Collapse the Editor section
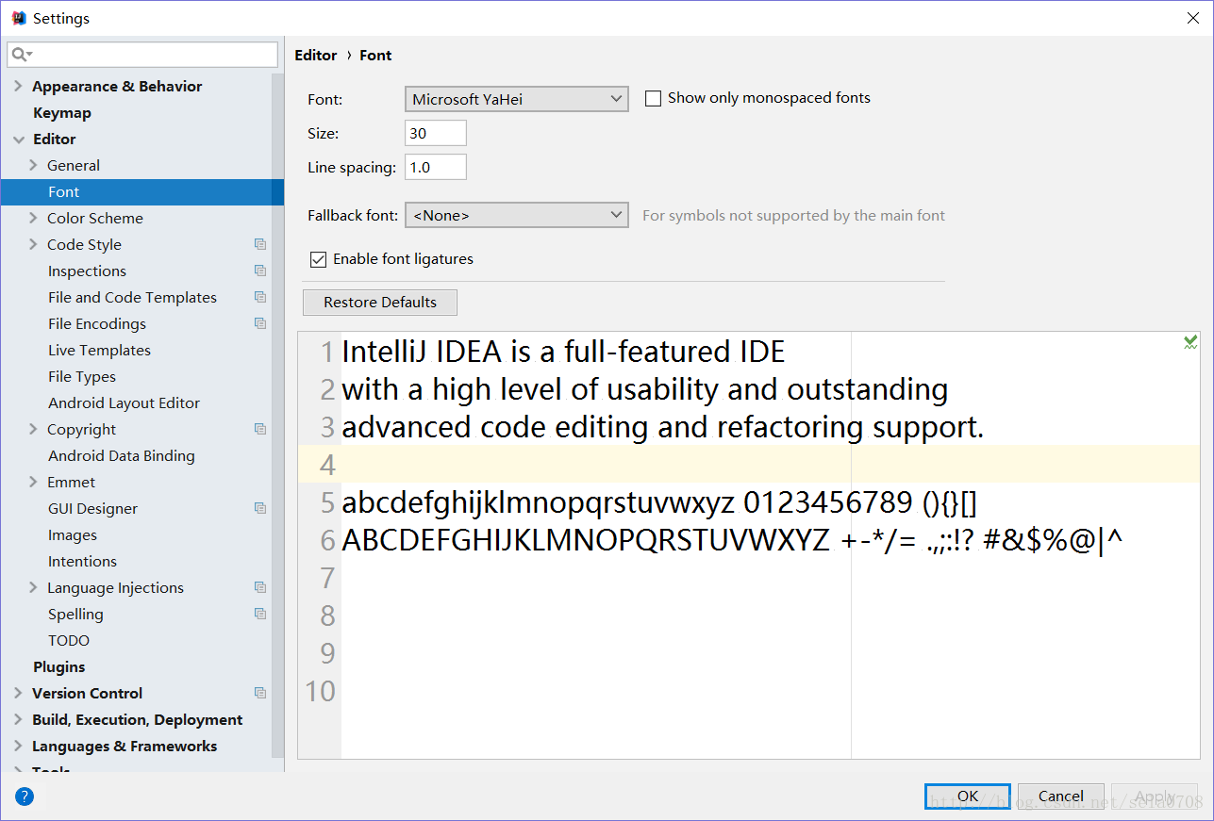The width and height of the screenshot is (1214, 821). [18, 139]
